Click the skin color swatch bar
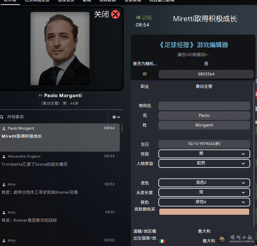 (x=204, y=212)
